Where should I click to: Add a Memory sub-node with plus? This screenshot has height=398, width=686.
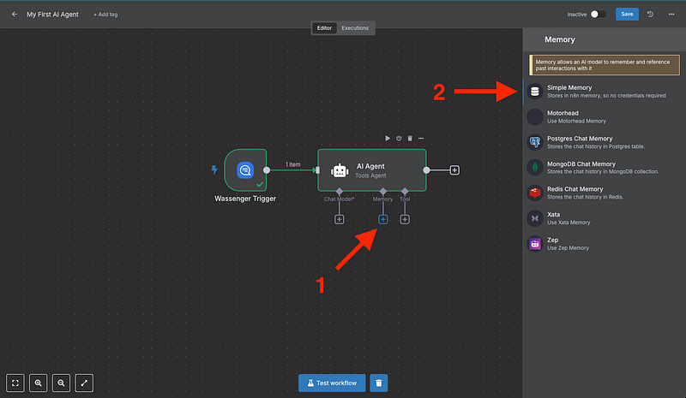[382, 219]
